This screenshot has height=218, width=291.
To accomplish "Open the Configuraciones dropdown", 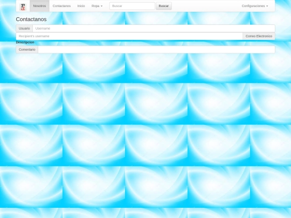I will [255, 6].
